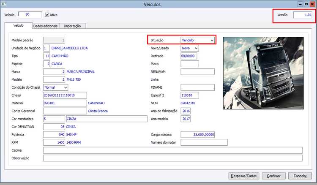Click the RPM field with 1400

(x=54, y=142)
